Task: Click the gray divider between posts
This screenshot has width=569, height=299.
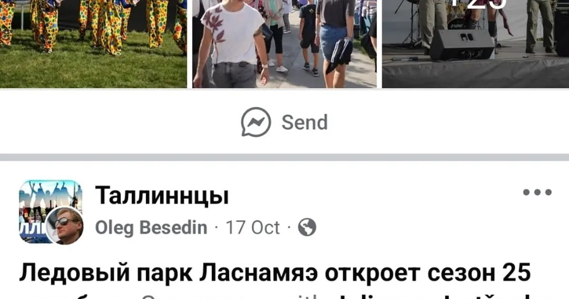Action: [x=284, y=157]
